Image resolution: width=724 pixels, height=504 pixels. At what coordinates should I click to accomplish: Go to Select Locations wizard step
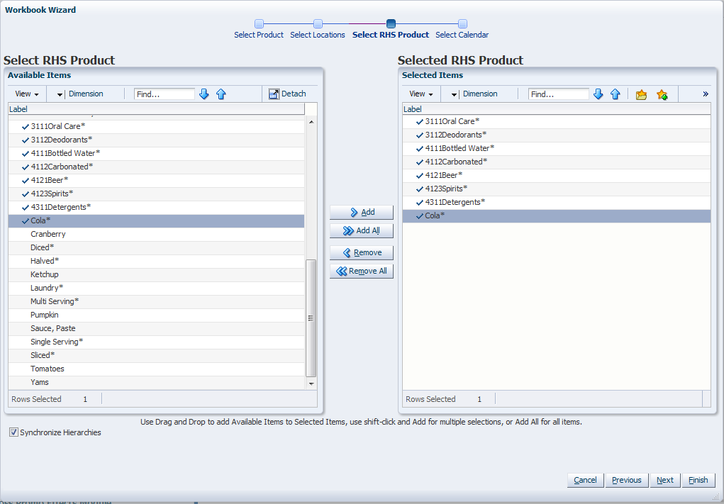[318, 23]
